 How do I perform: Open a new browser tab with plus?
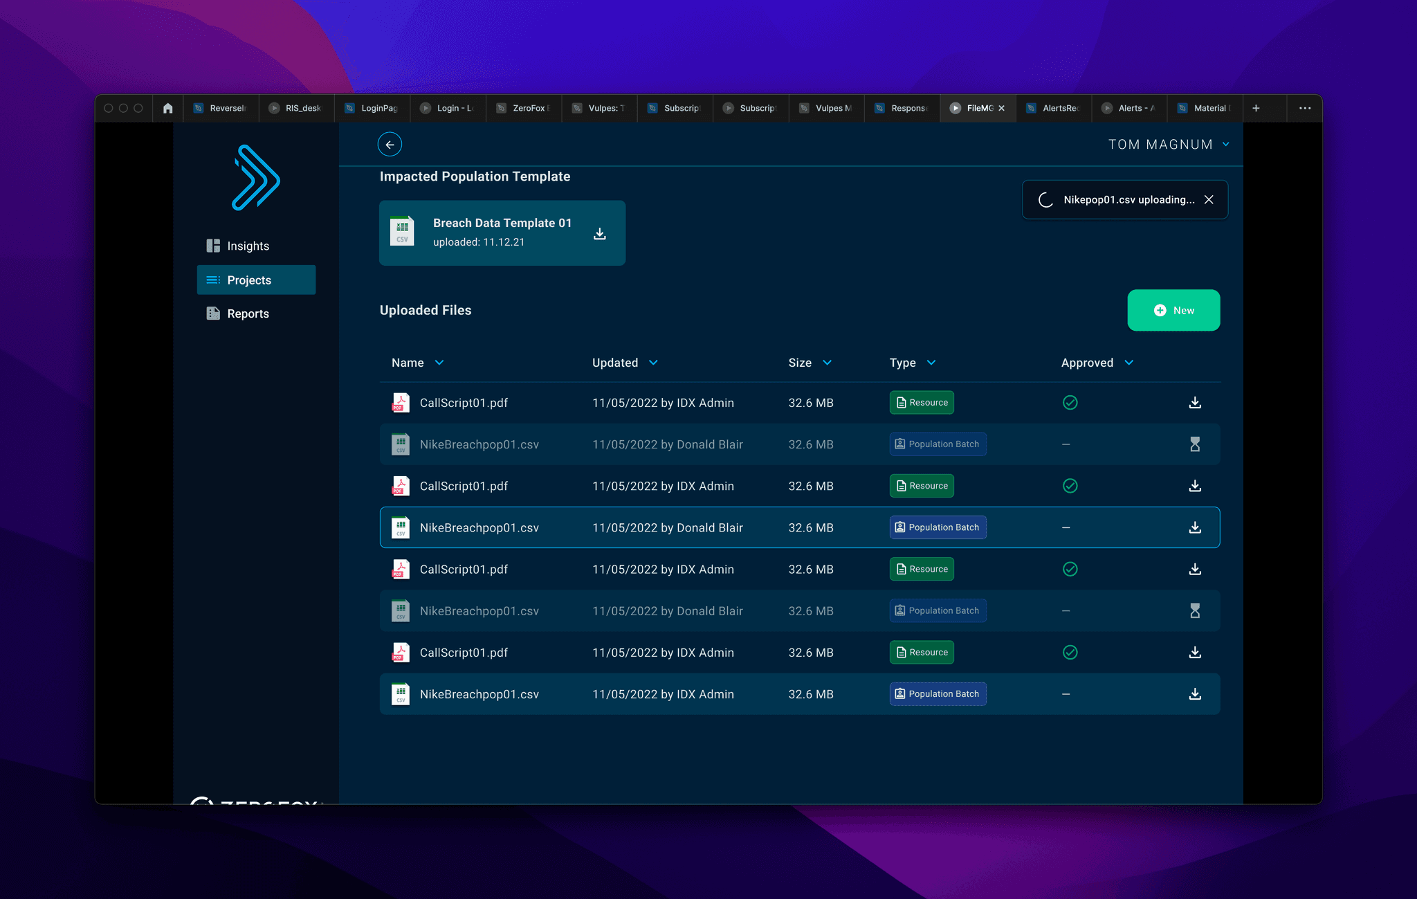[x=1256, y=108]
